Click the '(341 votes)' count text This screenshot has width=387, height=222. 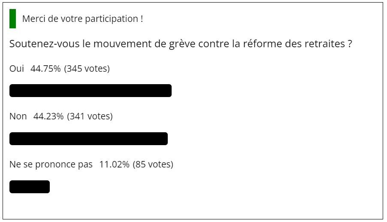[90, 116]
